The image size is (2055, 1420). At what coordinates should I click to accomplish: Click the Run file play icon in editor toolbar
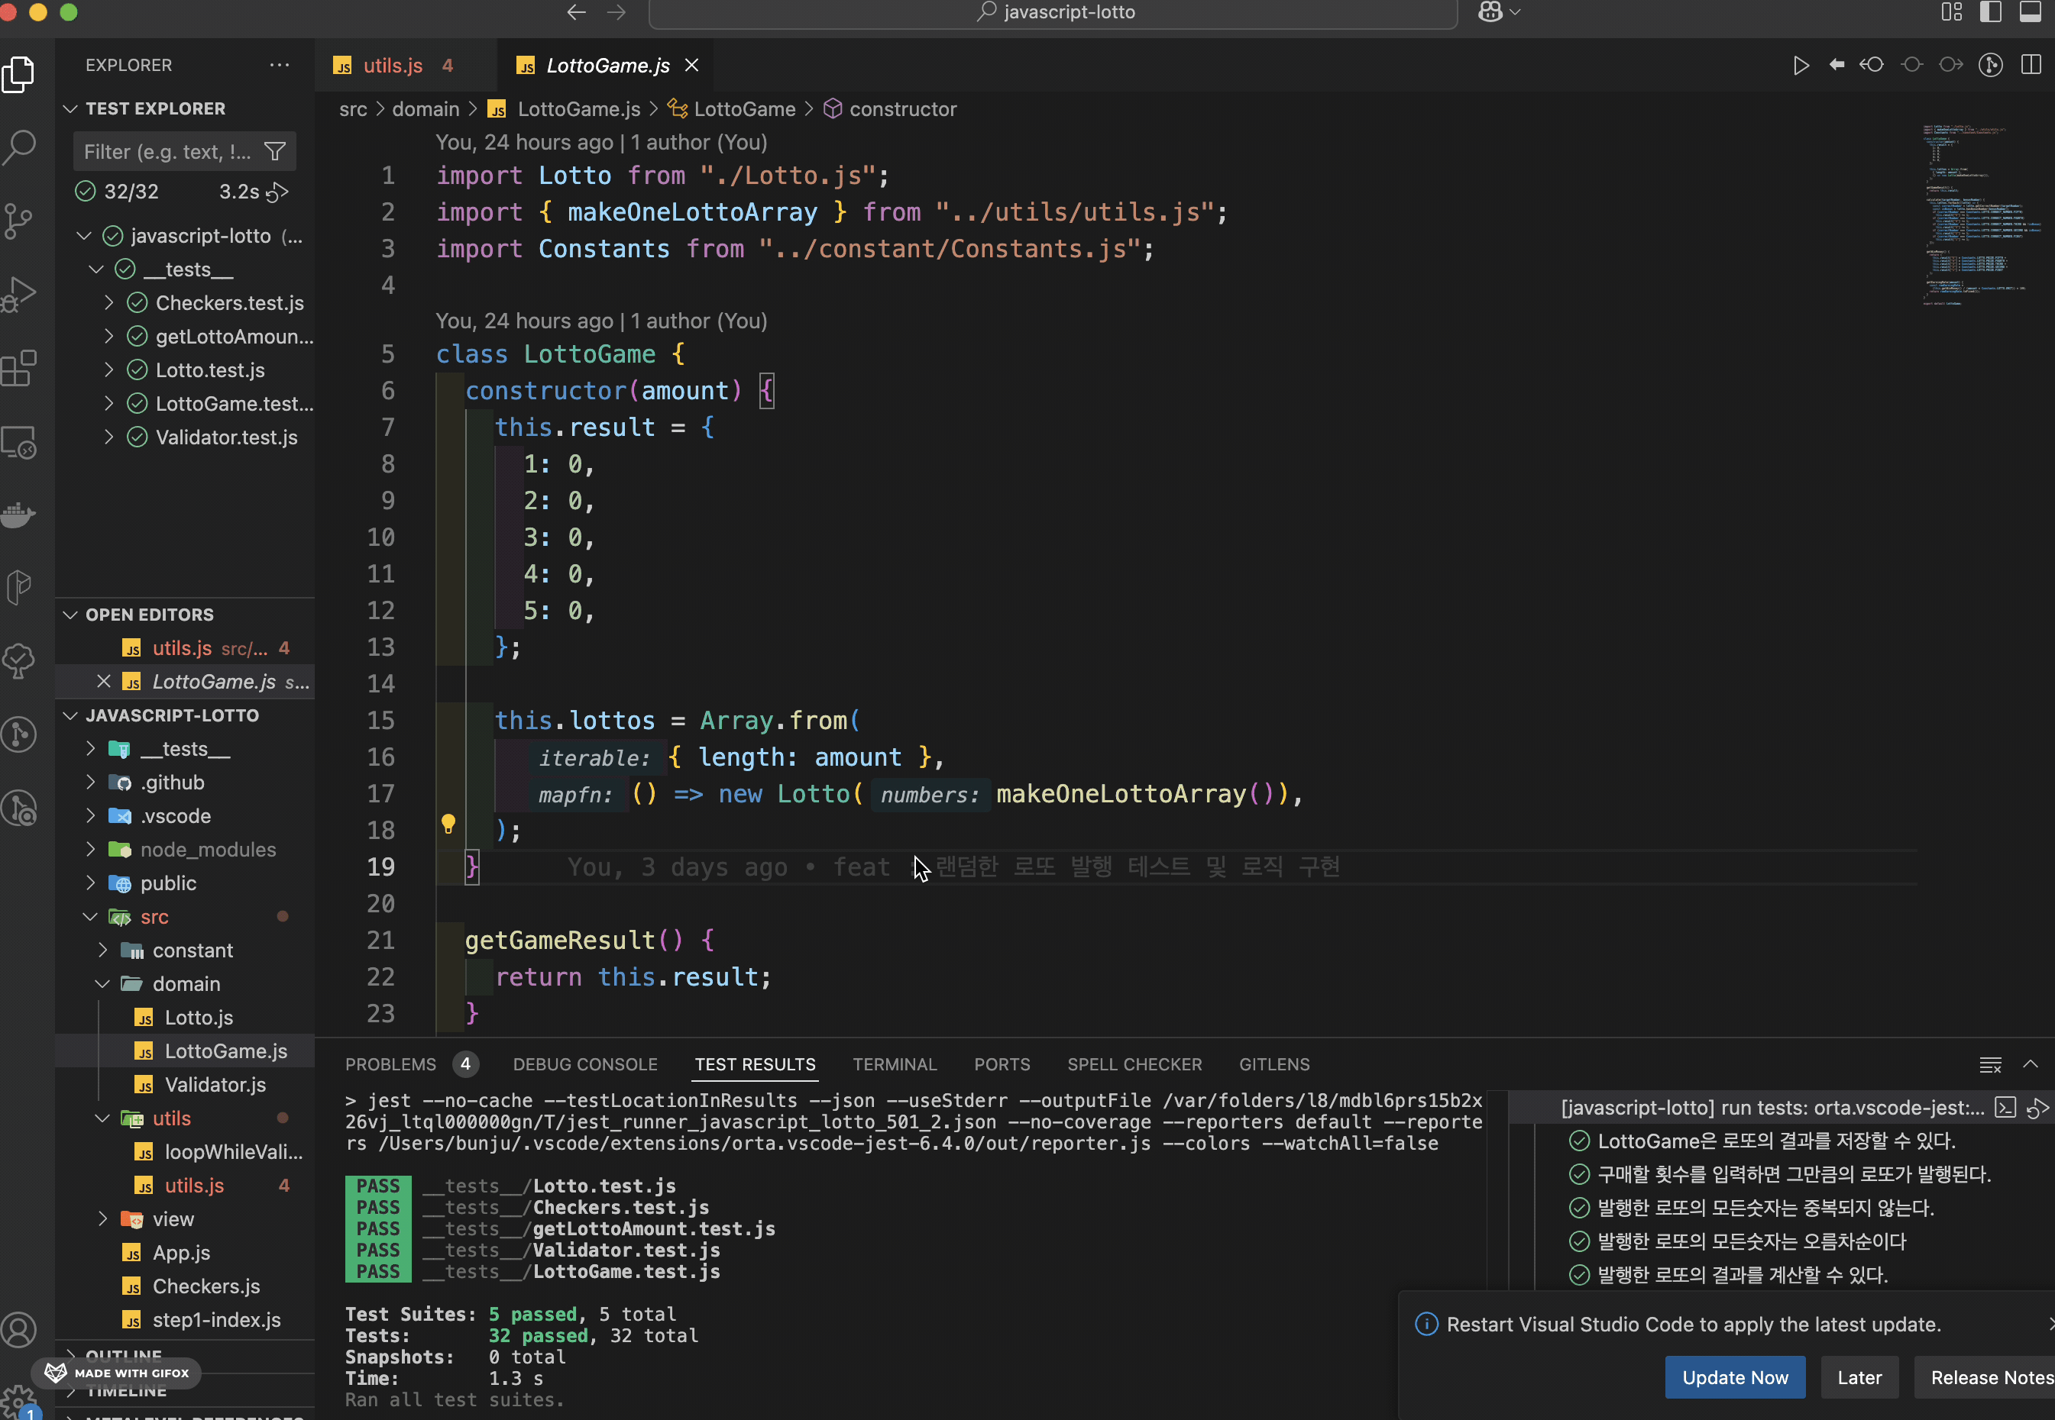pos(1801,65)
